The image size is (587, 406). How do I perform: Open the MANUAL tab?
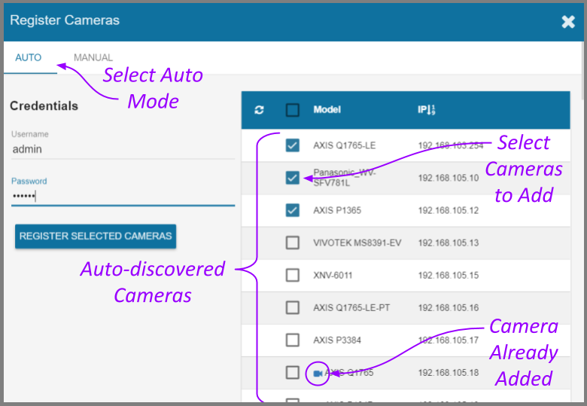pos(93,58)
